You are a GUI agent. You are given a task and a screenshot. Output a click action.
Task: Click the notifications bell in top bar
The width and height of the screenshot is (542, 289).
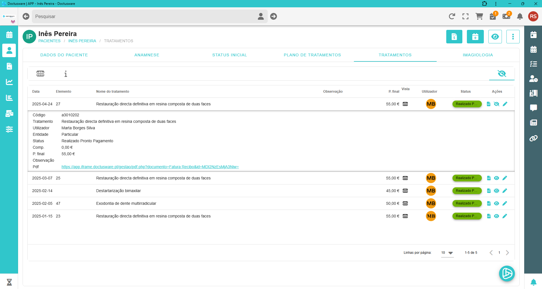point(520,16)
